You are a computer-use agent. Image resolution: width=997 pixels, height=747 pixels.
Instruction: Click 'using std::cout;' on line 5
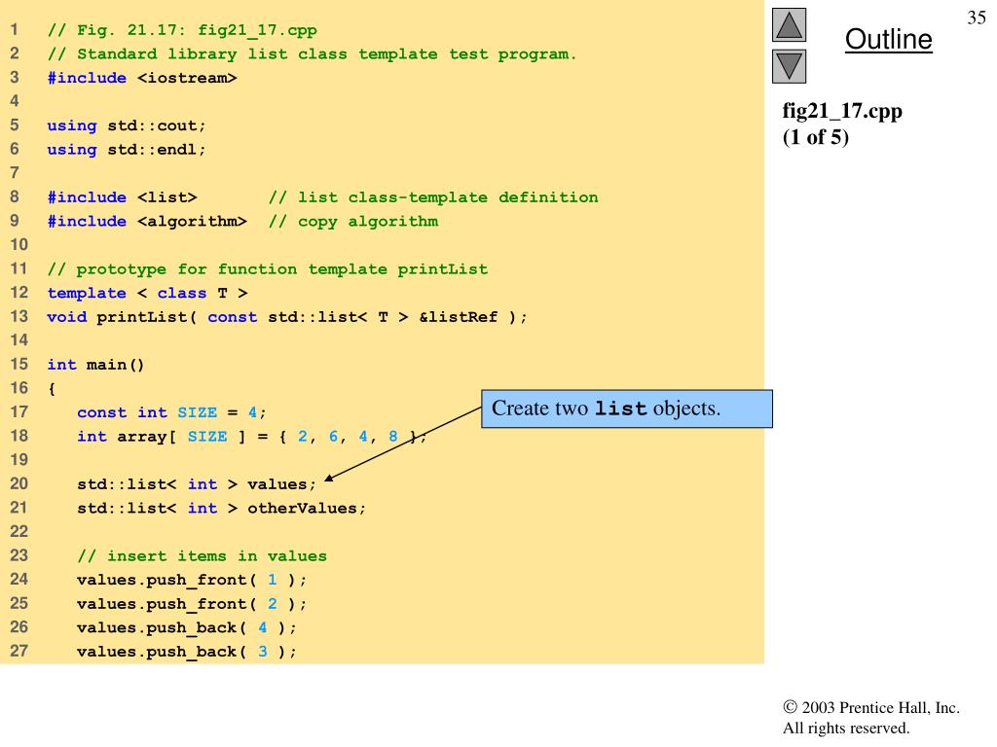(127, 125)
